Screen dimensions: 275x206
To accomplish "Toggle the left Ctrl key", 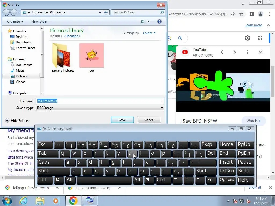I will pos(45,180).
